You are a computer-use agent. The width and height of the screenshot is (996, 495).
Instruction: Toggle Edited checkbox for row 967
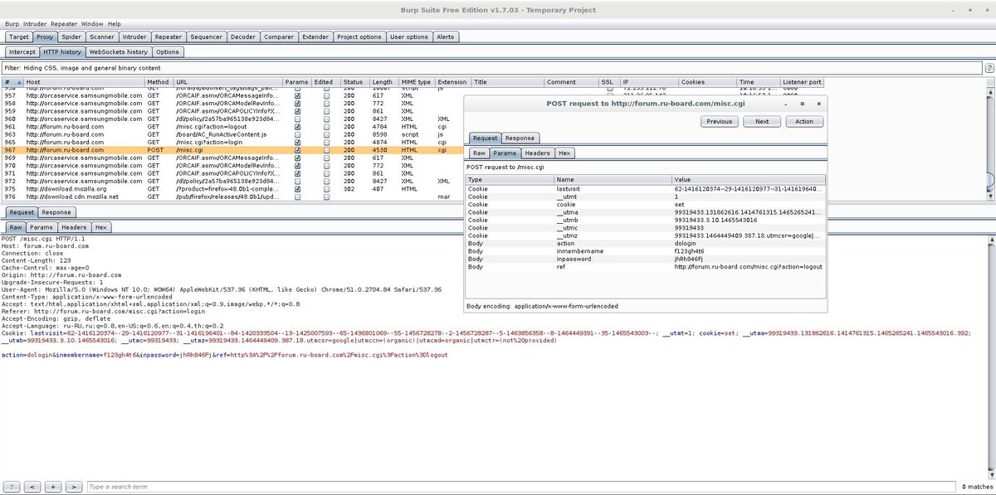(x=326, y=150)
